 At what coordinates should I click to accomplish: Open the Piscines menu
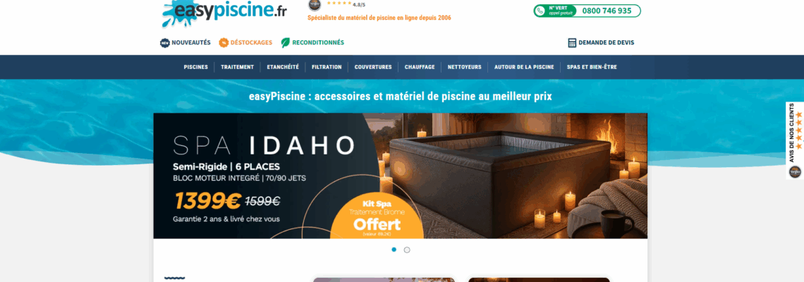196,67
